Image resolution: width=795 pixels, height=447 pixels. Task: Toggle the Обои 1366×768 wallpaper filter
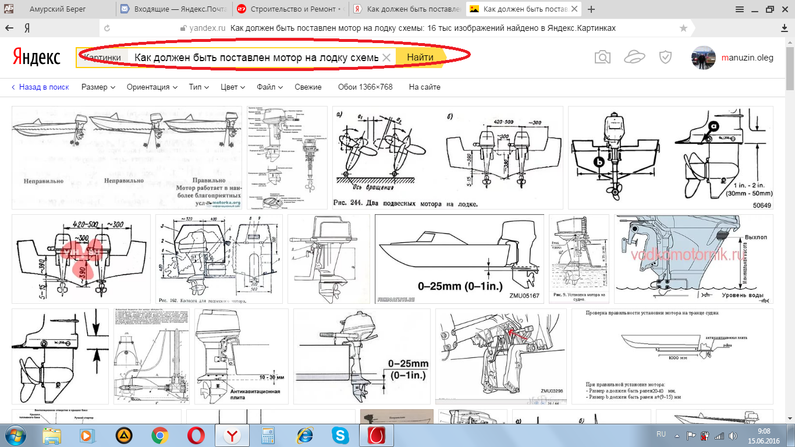(365, 87)
